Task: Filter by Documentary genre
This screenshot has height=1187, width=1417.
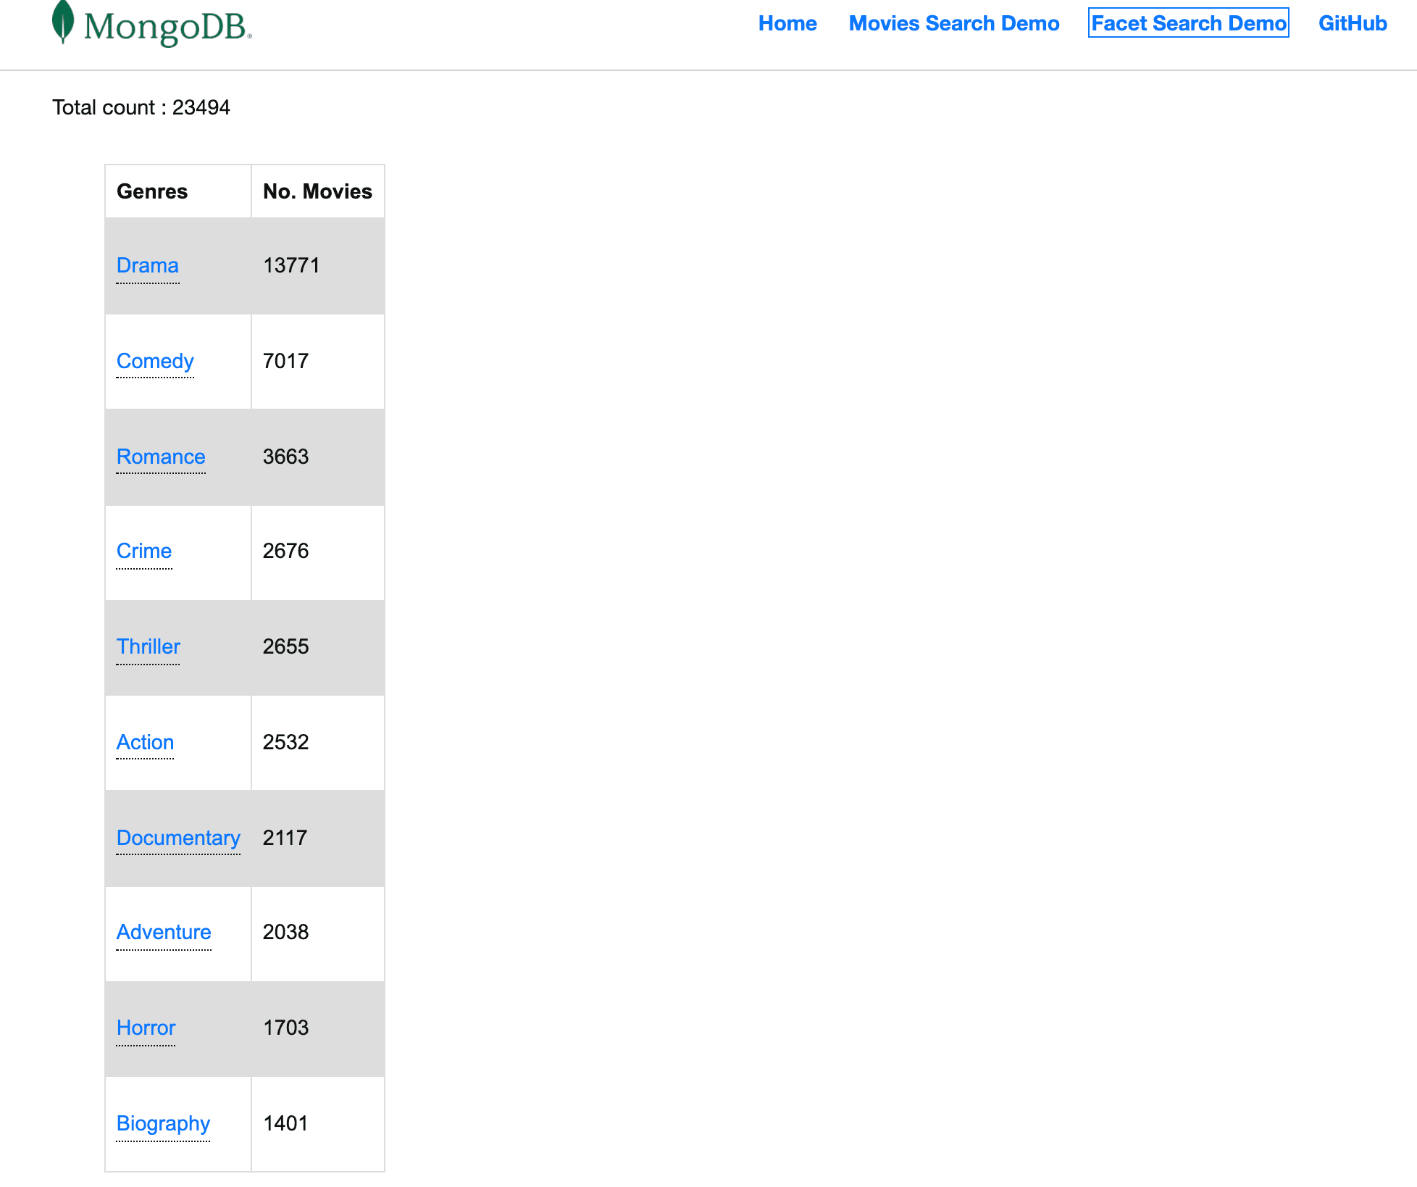Action: [177, 836]
